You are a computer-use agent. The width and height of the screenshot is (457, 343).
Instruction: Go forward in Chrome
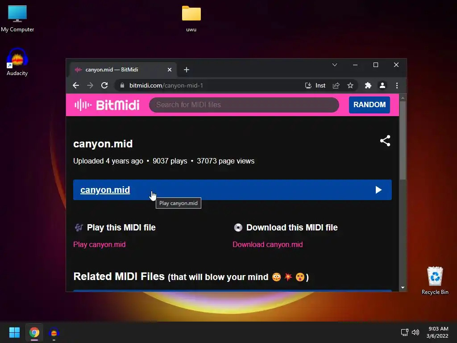(x=90, y=85)
